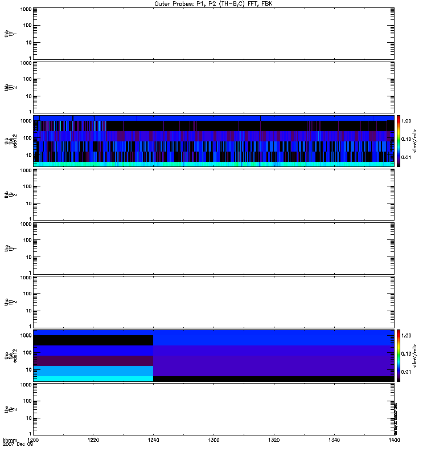This screenshot has width=427, height=456.
Task: Click the thb fbk edc12 spectrogram panel
Action: tap(213, 141)
